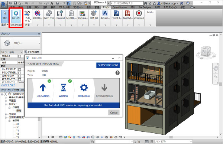Image resolution: width=223 pixels, height=144 pixels.
Task: Toggle the 前方クリップ アクティブ checkbox
Action: [x=20, y=79]
